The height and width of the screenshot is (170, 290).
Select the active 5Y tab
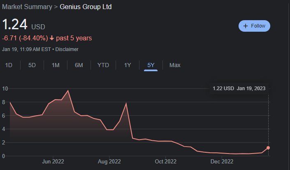(x=151, y=65)
